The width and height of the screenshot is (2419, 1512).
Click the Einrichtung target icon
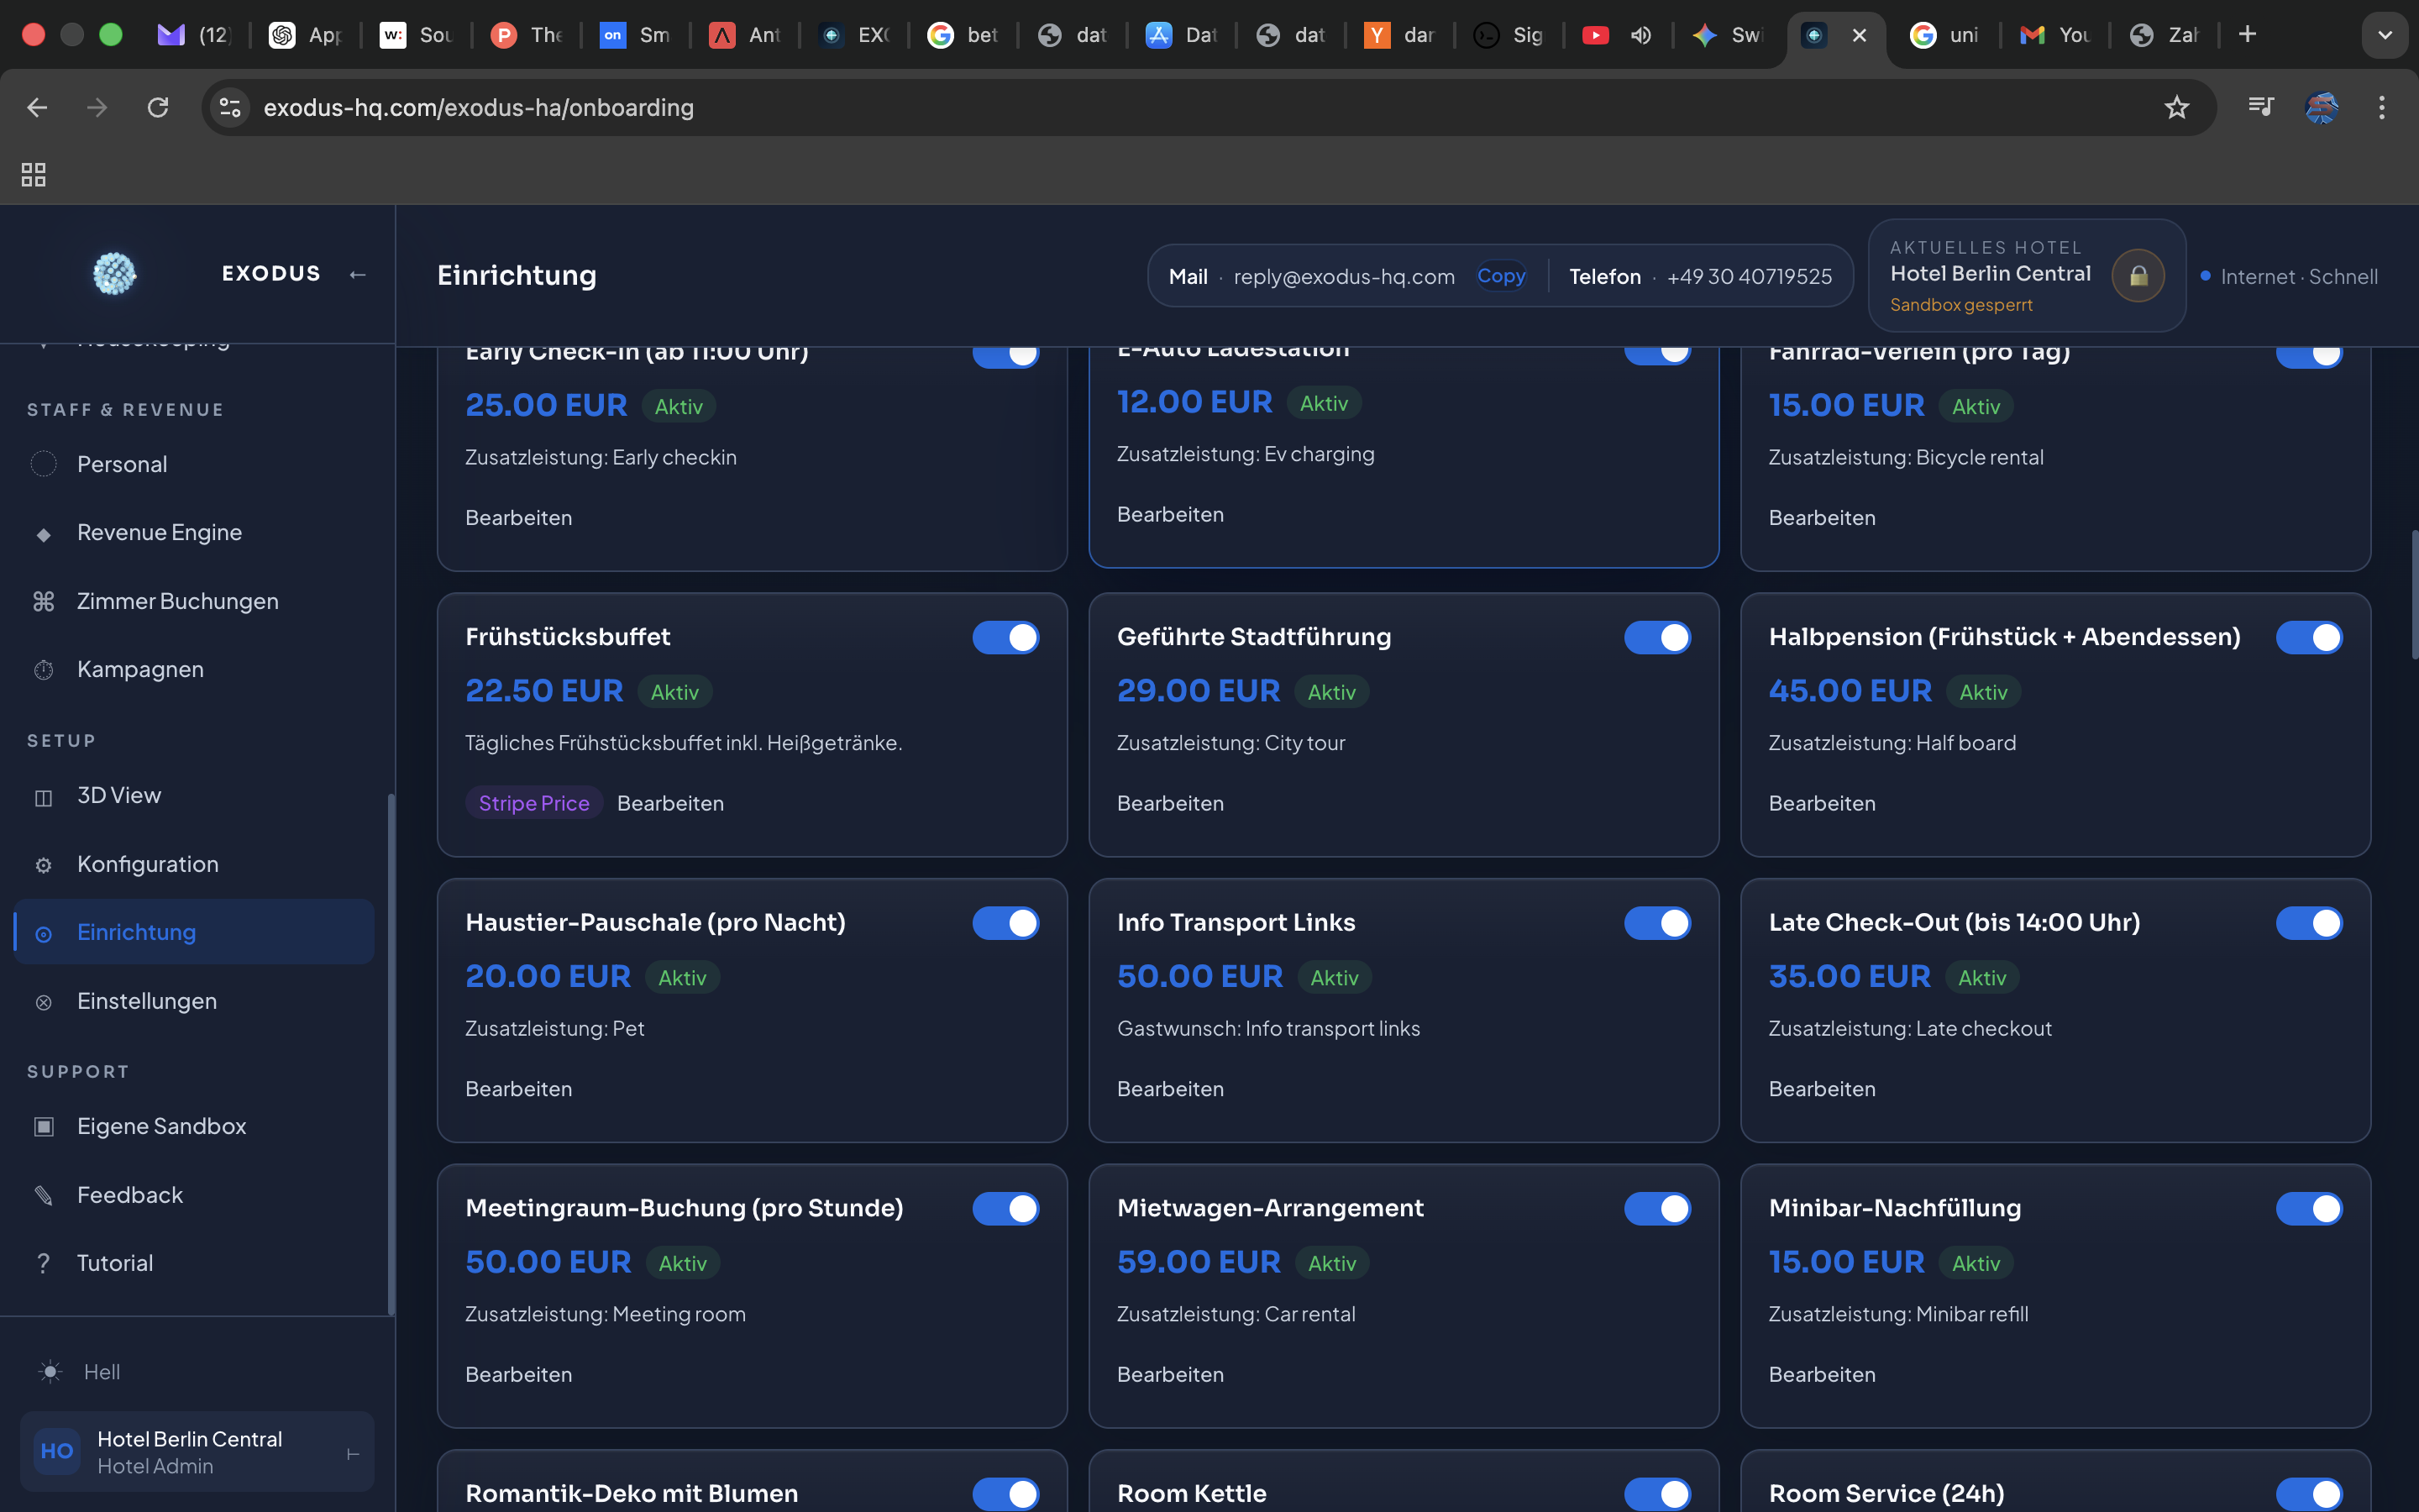point(43,933)
